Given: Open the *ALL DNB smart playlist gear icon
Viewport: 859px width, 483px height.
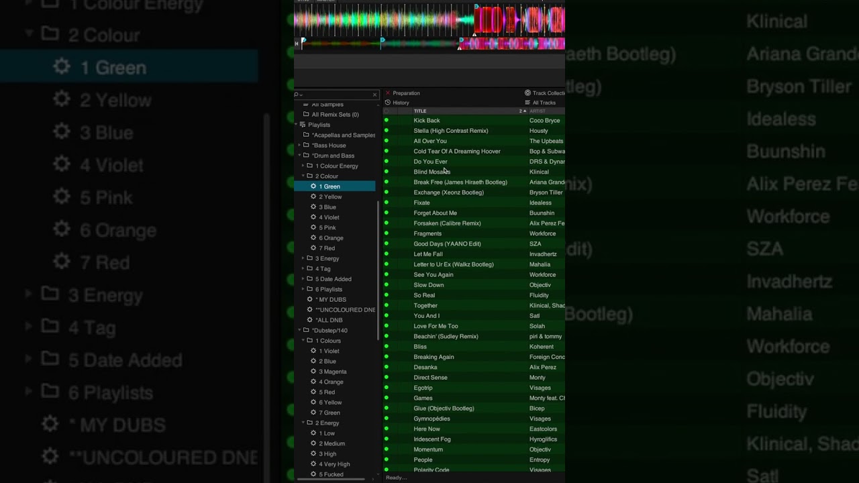Looking at the screenshot, I should click(309, 320).
